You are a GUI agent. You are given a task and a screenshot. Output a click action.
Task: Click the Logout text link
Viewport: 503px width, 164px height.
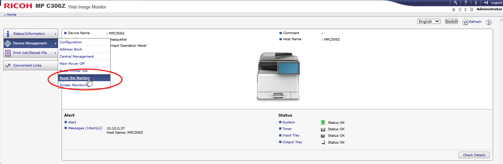pyautogui.click(x=496, y=2)
